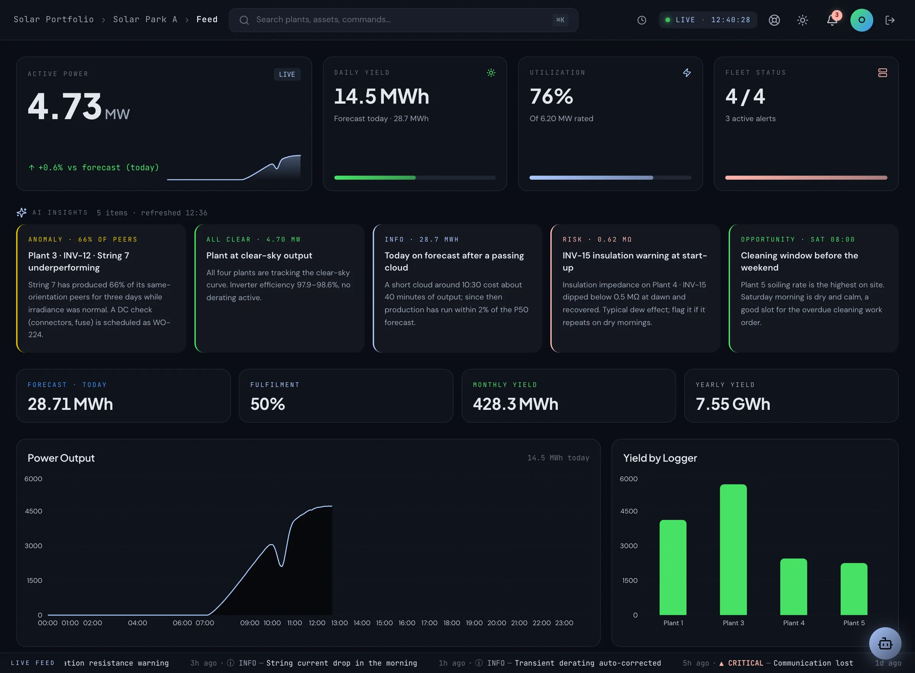The height and width of the screenshot is (673, 915).
Task: Open the Plant at clear-sky output card
Action: [x=279, y=288]
